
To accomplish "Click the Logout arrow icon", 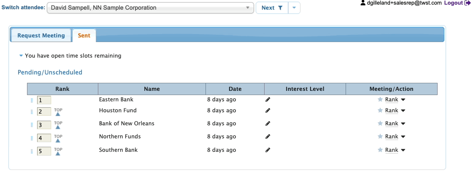I will [468, 3].
